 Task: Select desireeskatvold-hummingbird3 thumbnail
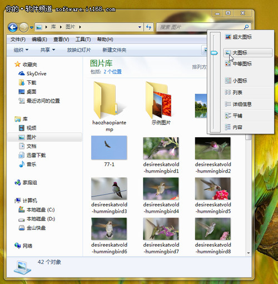109,189
